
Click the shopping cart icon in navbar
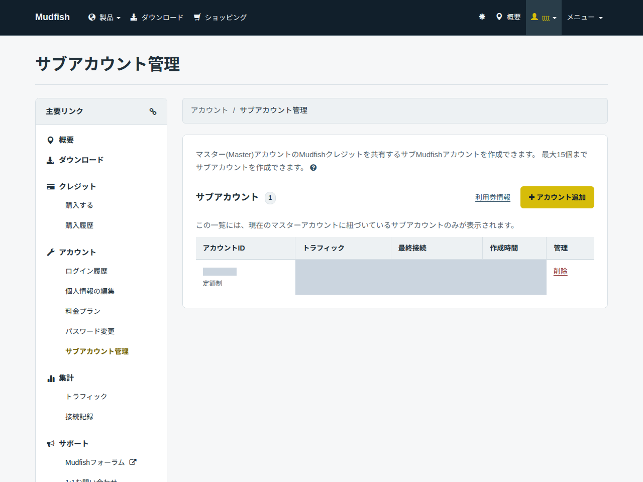[197, 17]
